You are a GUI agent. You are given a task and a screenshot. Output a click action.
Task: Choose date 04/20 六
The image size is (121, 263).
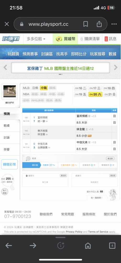click(x=95, y=94)
